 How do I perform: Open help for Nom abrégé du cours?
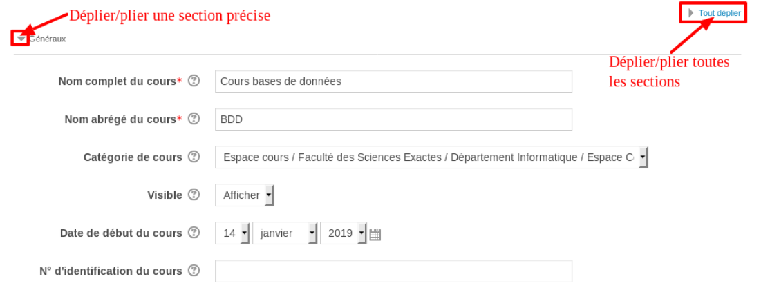click(194, 119)
